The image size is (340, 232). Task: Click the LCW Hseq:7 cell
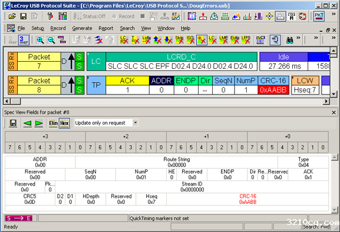(305, 85)
